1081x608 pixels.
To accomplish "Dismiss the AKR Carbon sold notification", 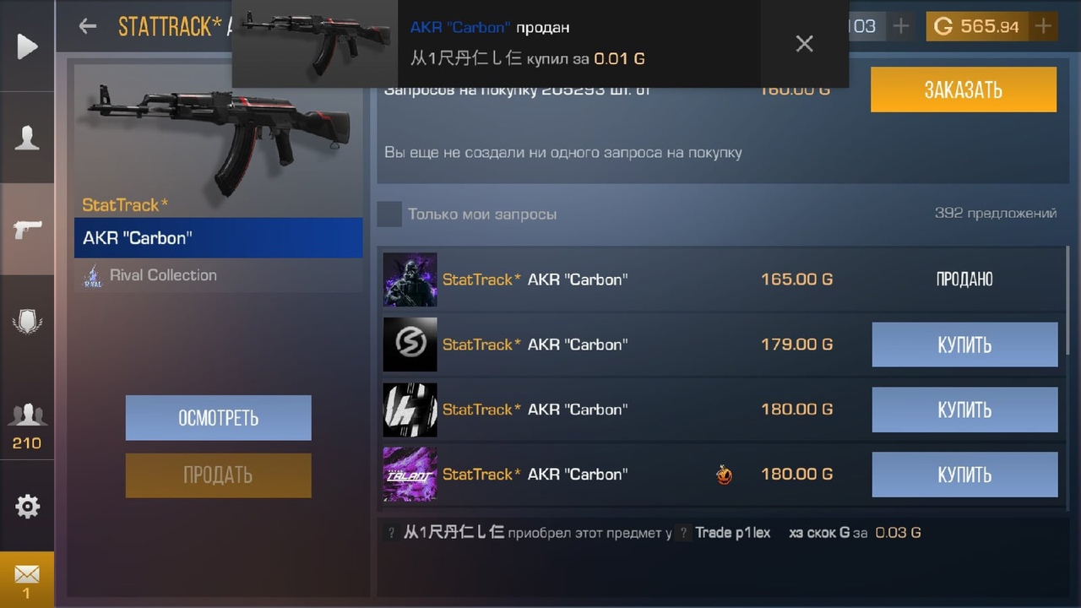I will click(x=804, y=44).
